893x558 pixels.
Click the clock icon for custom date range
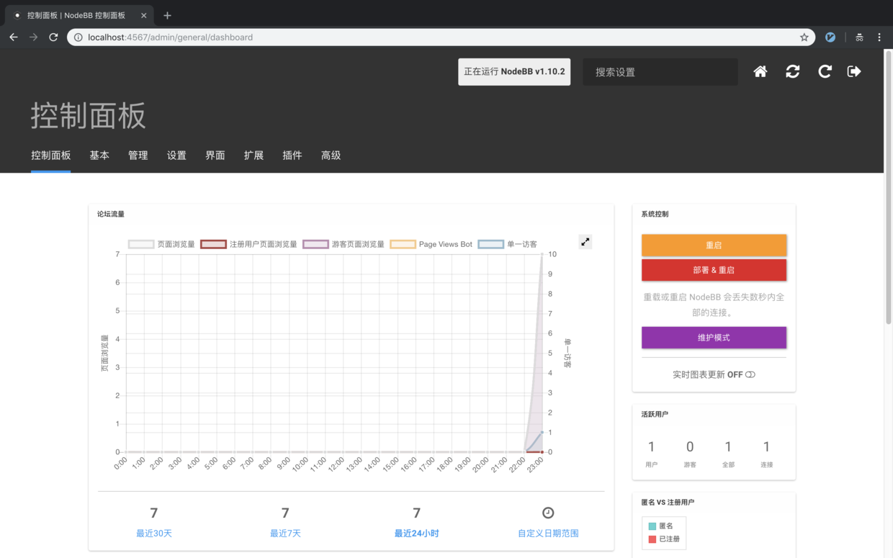pyautogui.click(x=548, y=513)
